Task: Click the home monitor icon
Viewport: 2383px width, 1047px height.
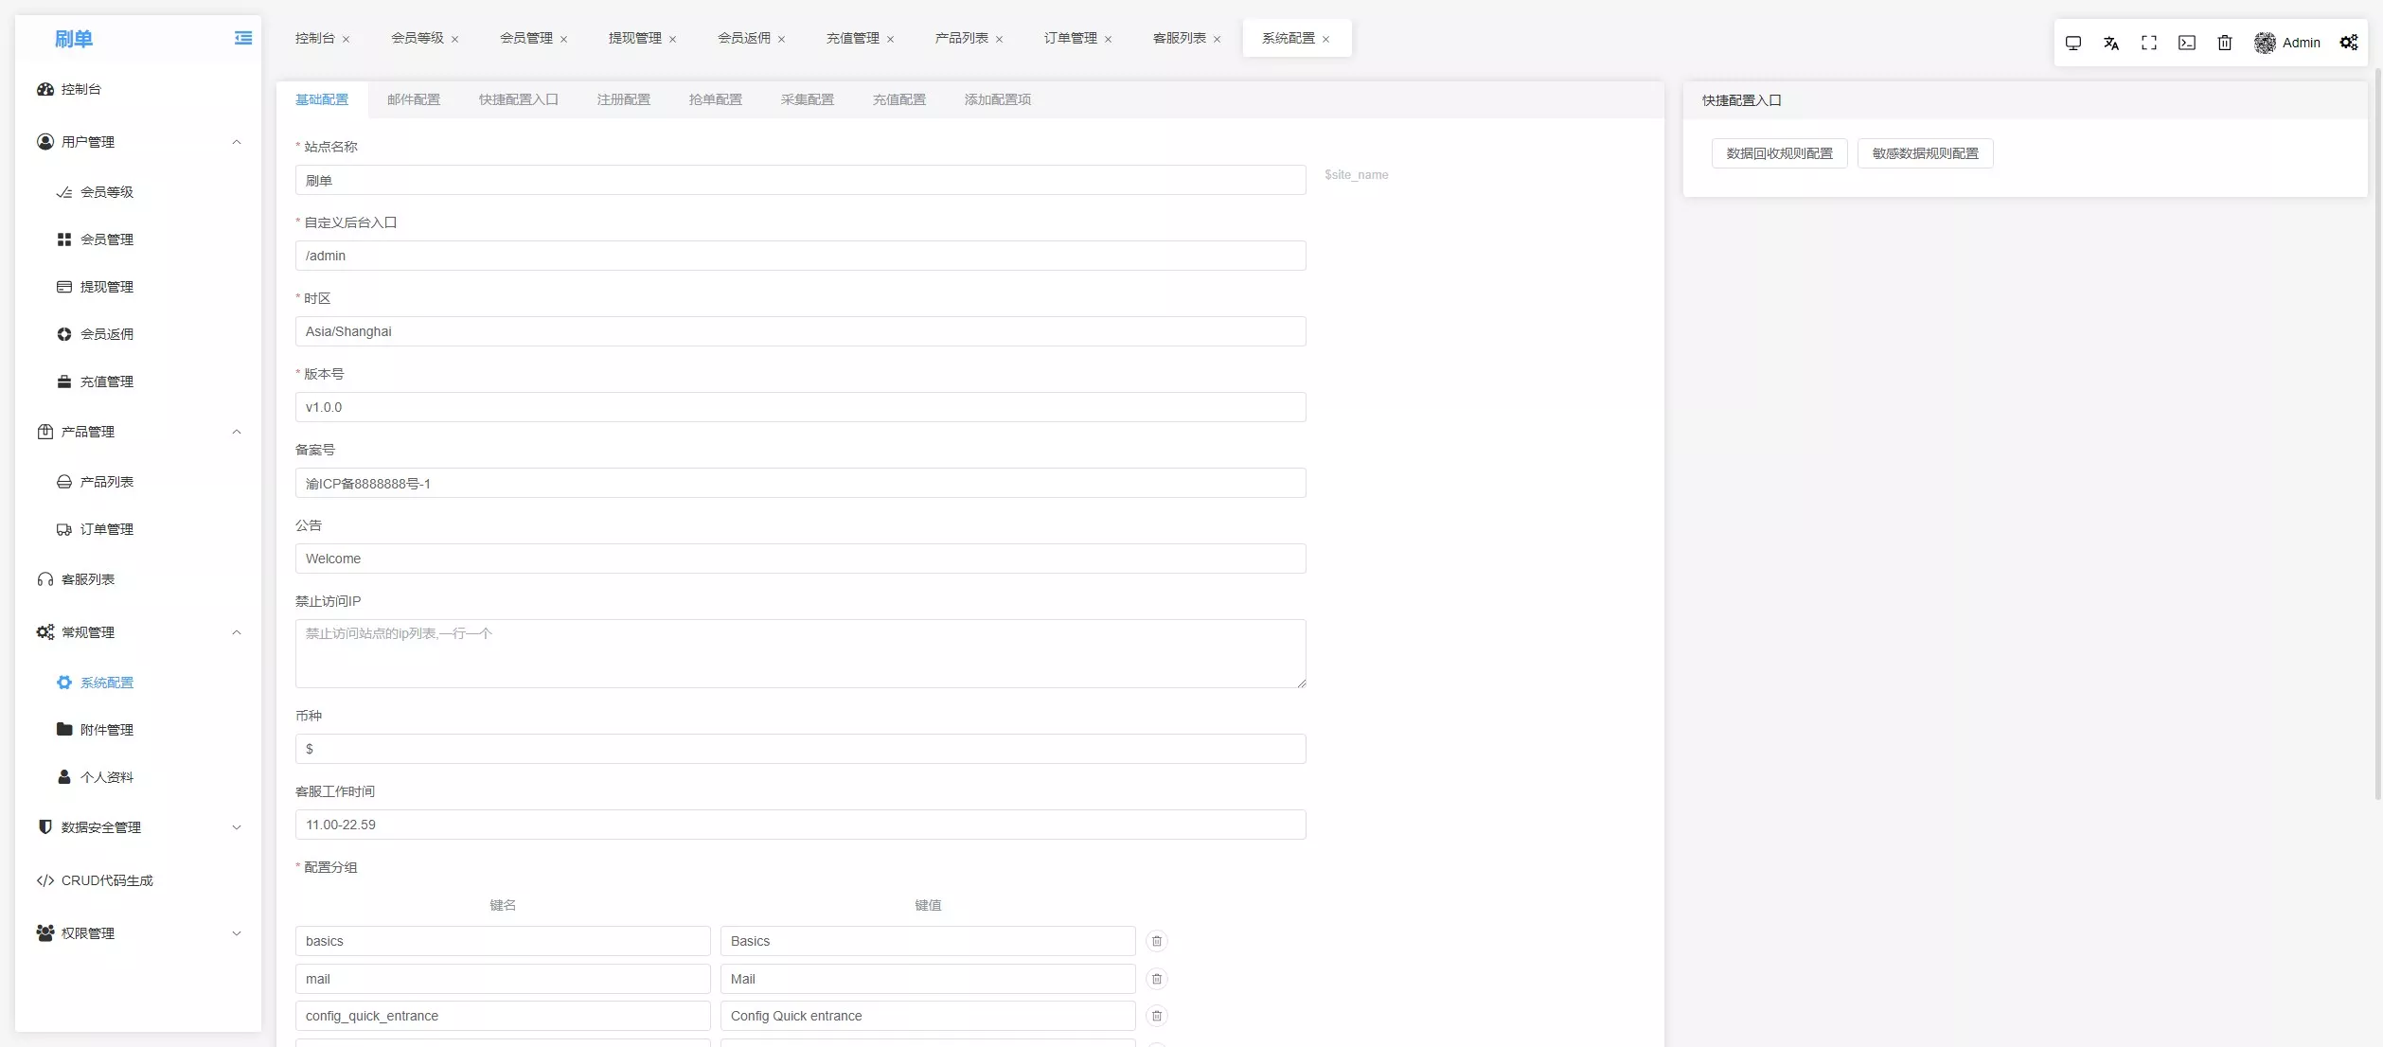Action: click(x=2072, y=43)
